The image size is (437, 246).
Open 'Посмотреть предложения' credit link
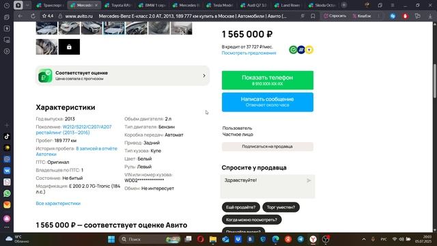249,53
